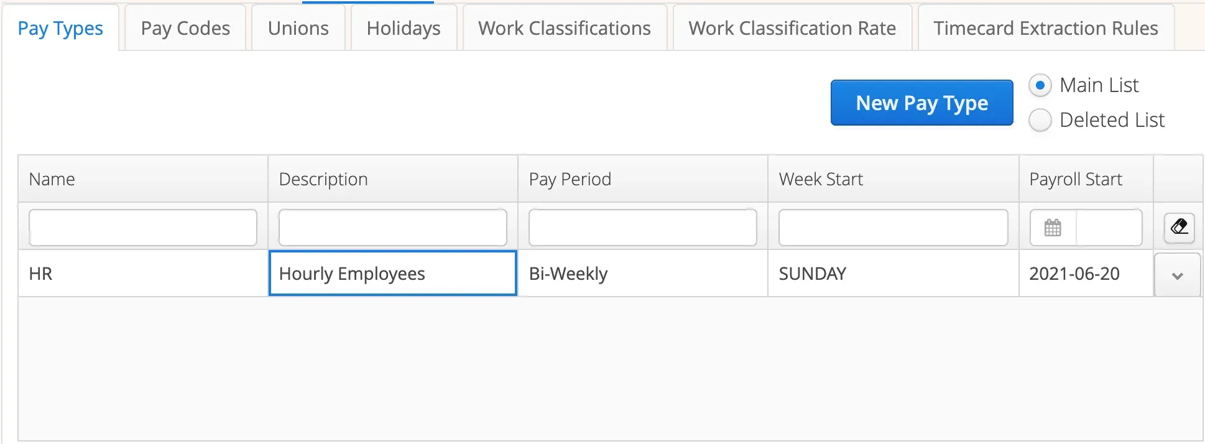
Task: Switch to the Deleted List view
Action: pos(1040,120)
